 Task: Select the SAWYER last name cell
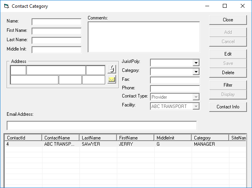(x=98, y=144)
